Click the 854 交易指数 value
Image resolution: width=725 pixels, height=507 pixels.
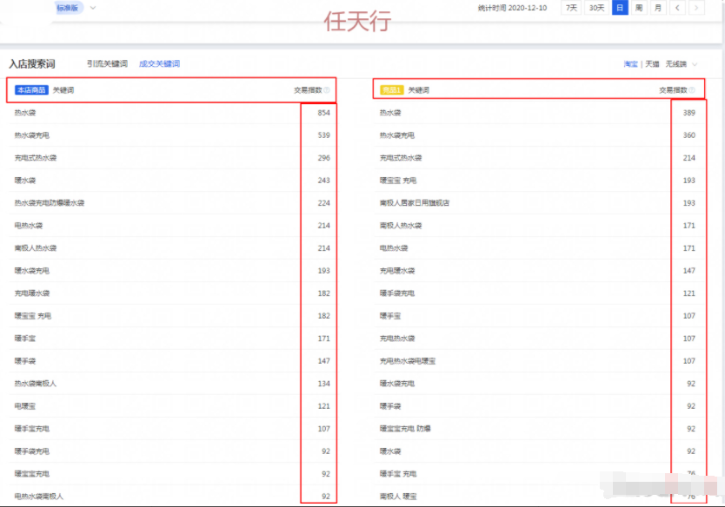coord(323,113)
